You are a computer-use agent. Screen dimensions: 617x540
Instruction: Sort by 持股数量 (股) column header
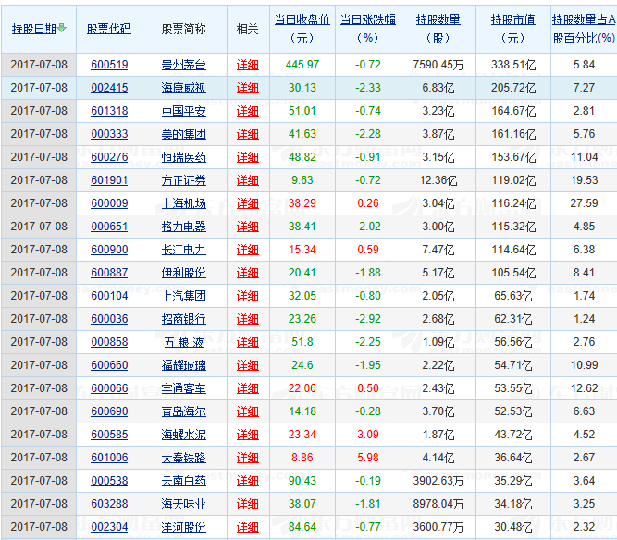tap(438, 28)
